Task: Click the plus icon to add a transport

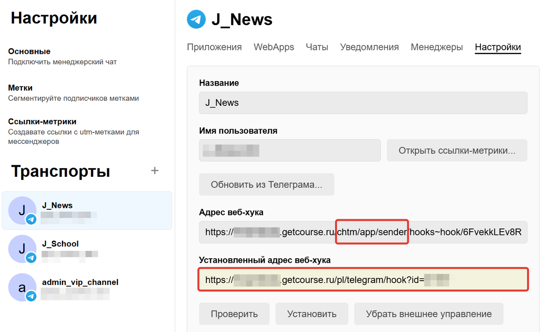Action: pyautogui.click(x=154, y=170)
